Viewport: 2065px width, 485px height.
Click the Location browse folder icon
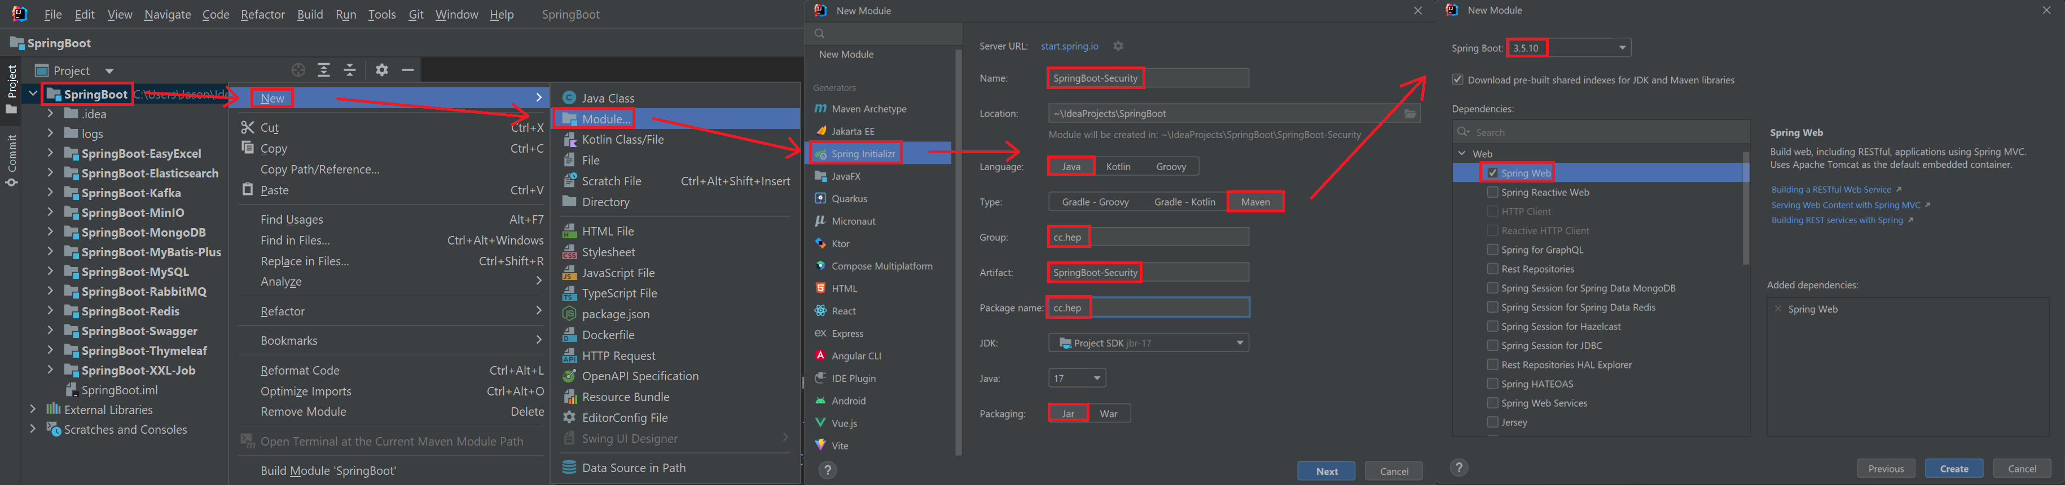click(1410, 114)
